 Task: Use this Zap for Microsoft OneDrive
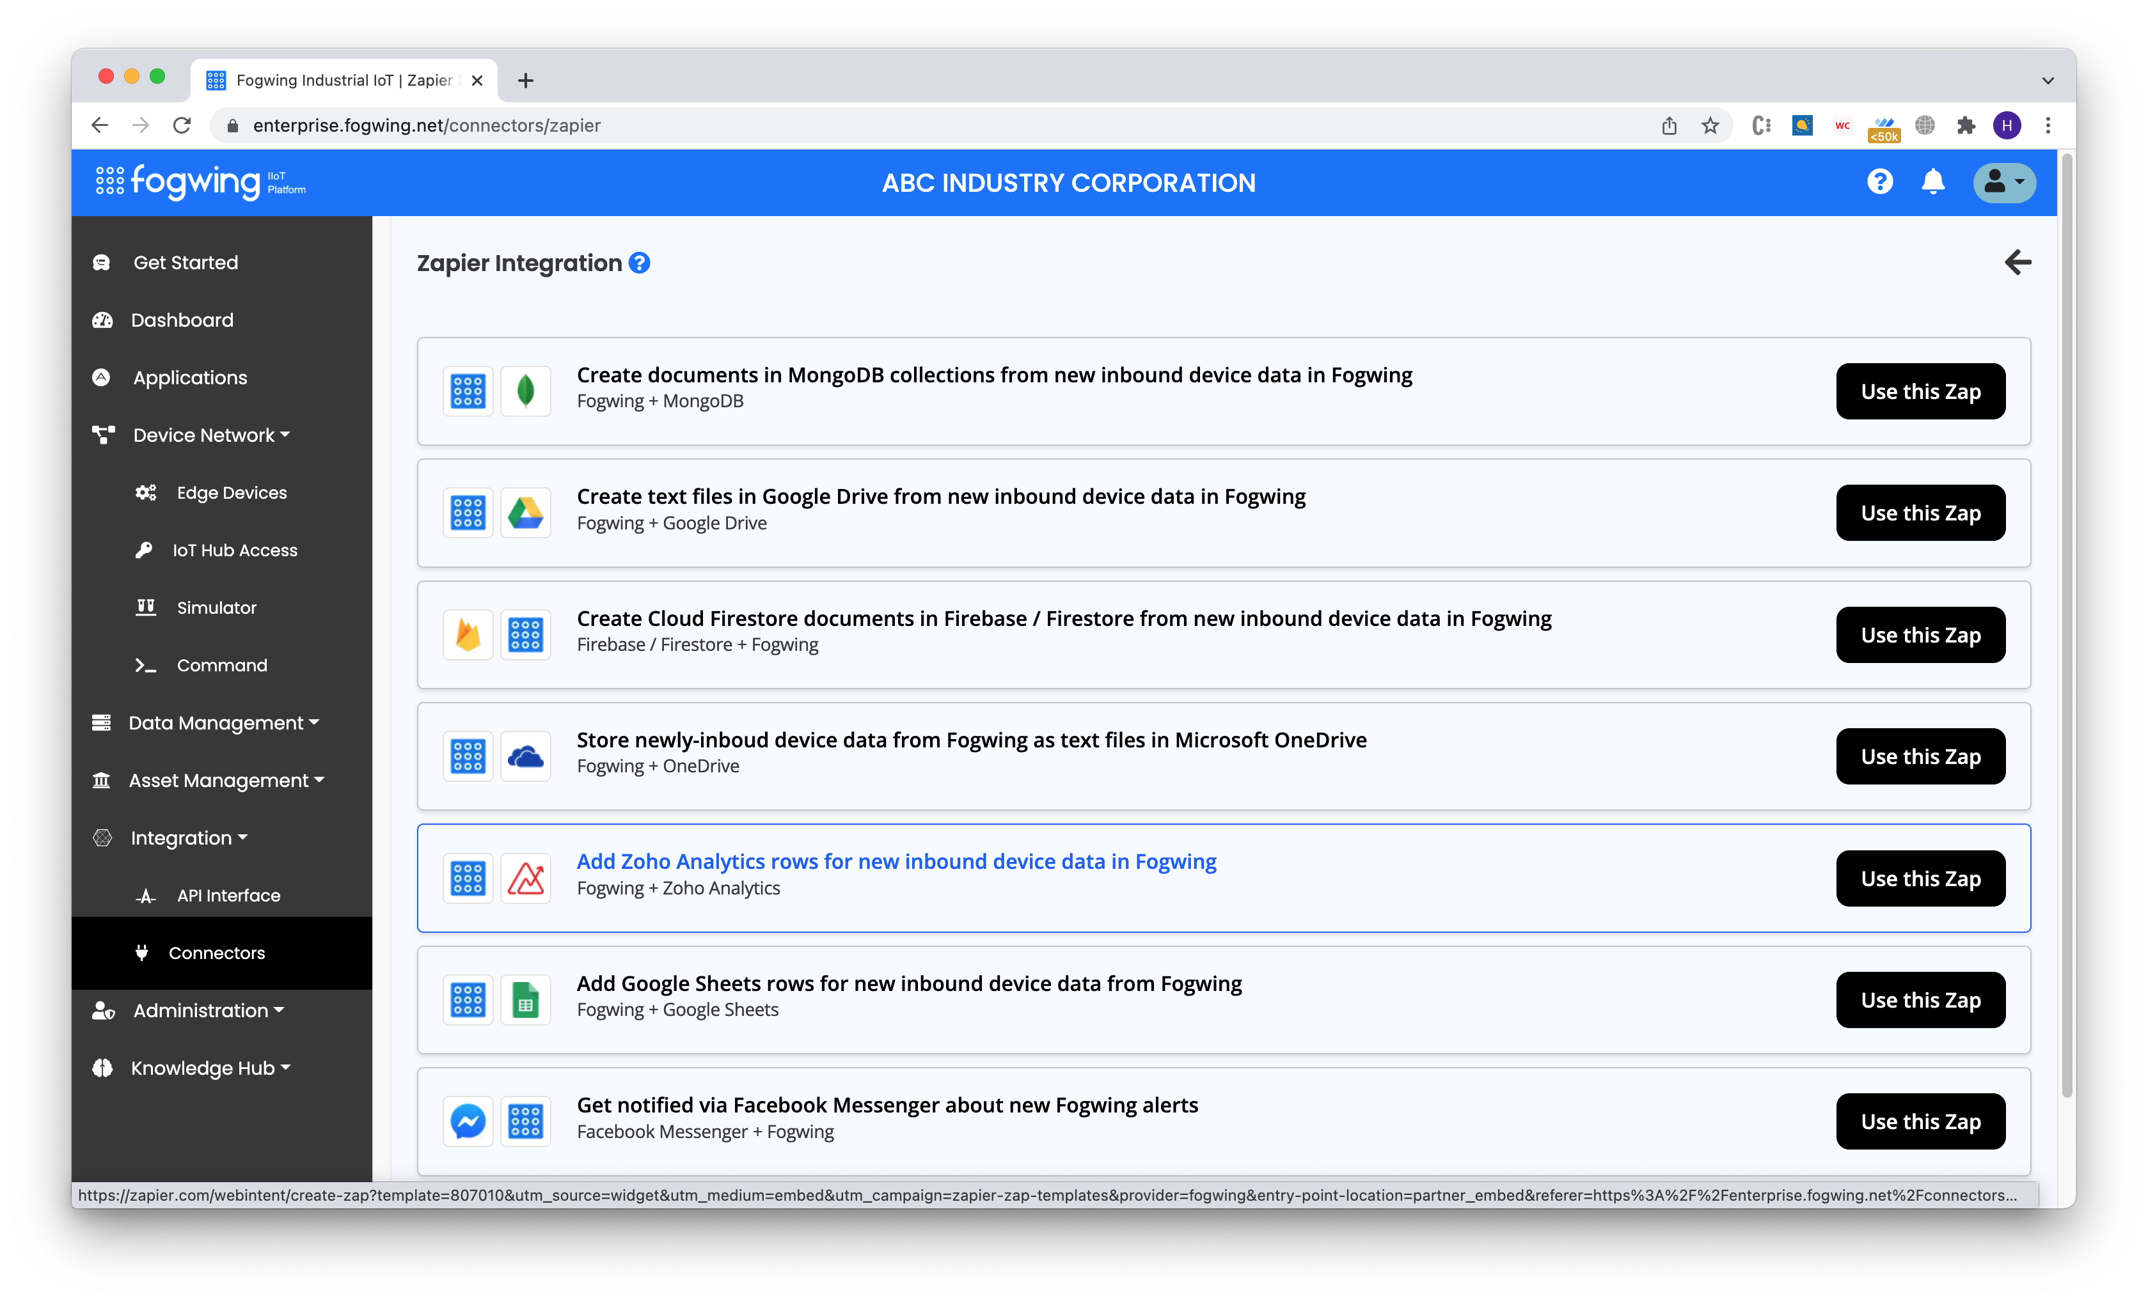[x=1920, y=756]
